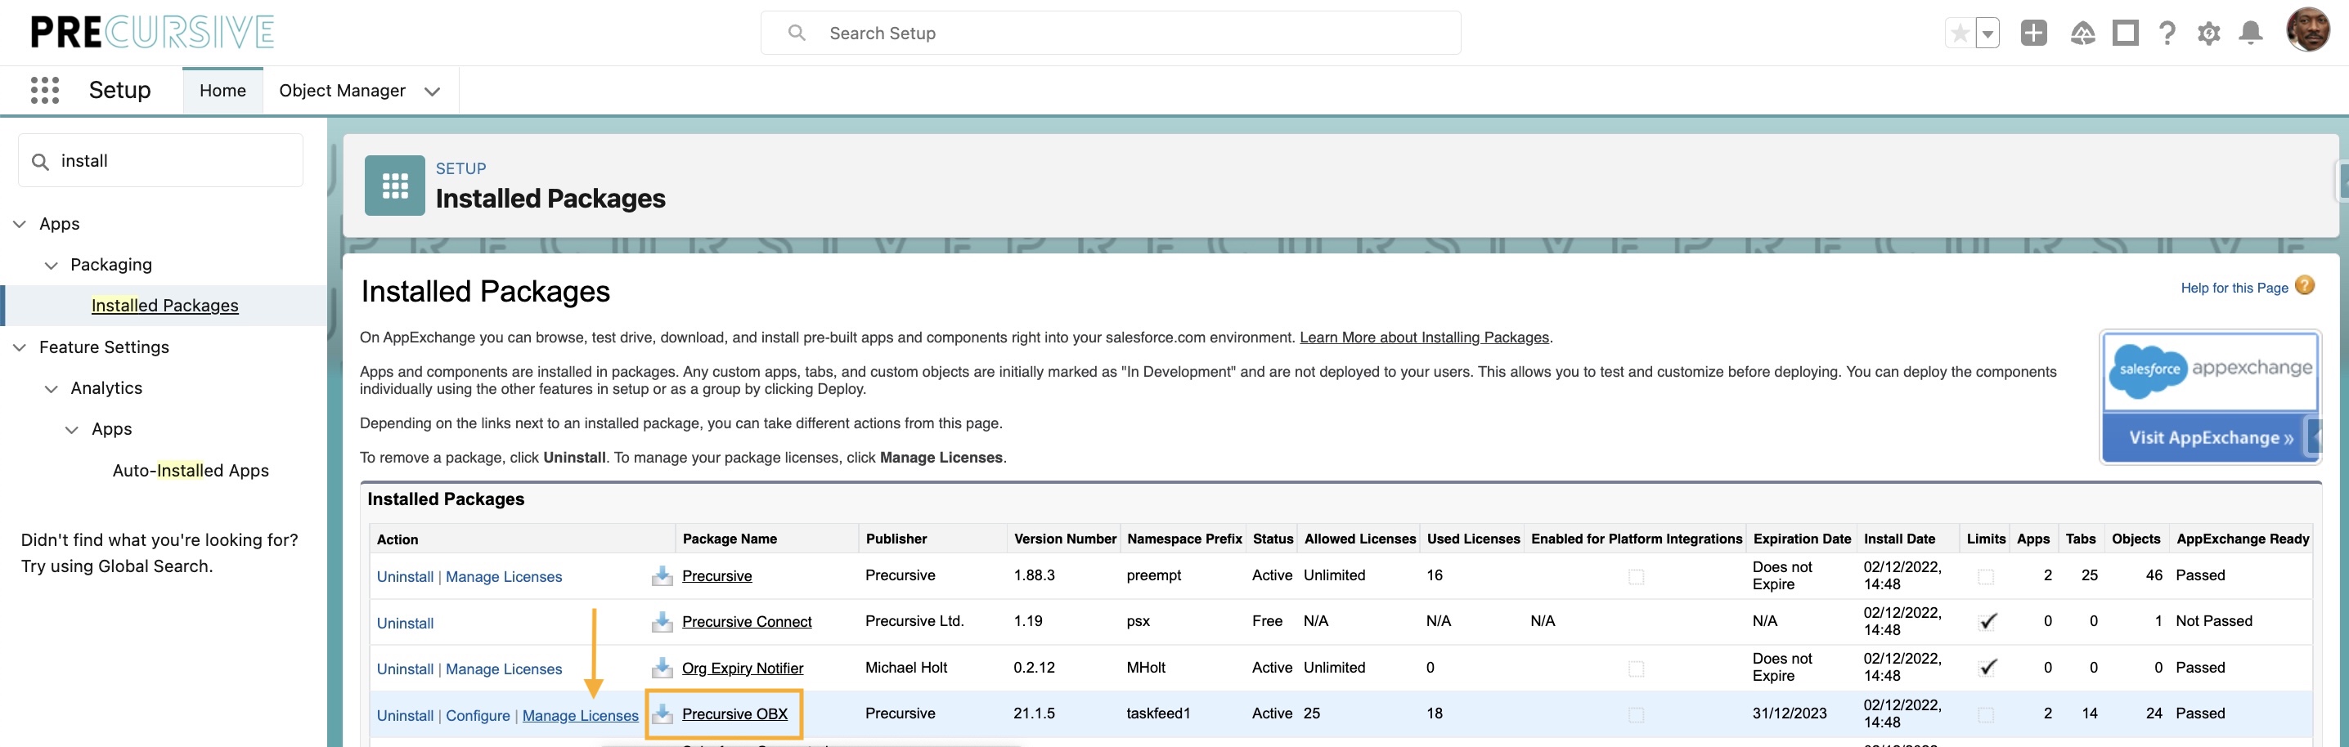Select Auto-Installed Apps in sidebar
Viewport: 2349px width, 747px height.
190,470
